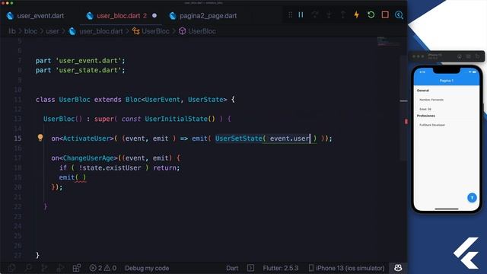487x274 pixels.
Task: Restart the debug session (green arrow)
Action: click(x=371, y=15)
